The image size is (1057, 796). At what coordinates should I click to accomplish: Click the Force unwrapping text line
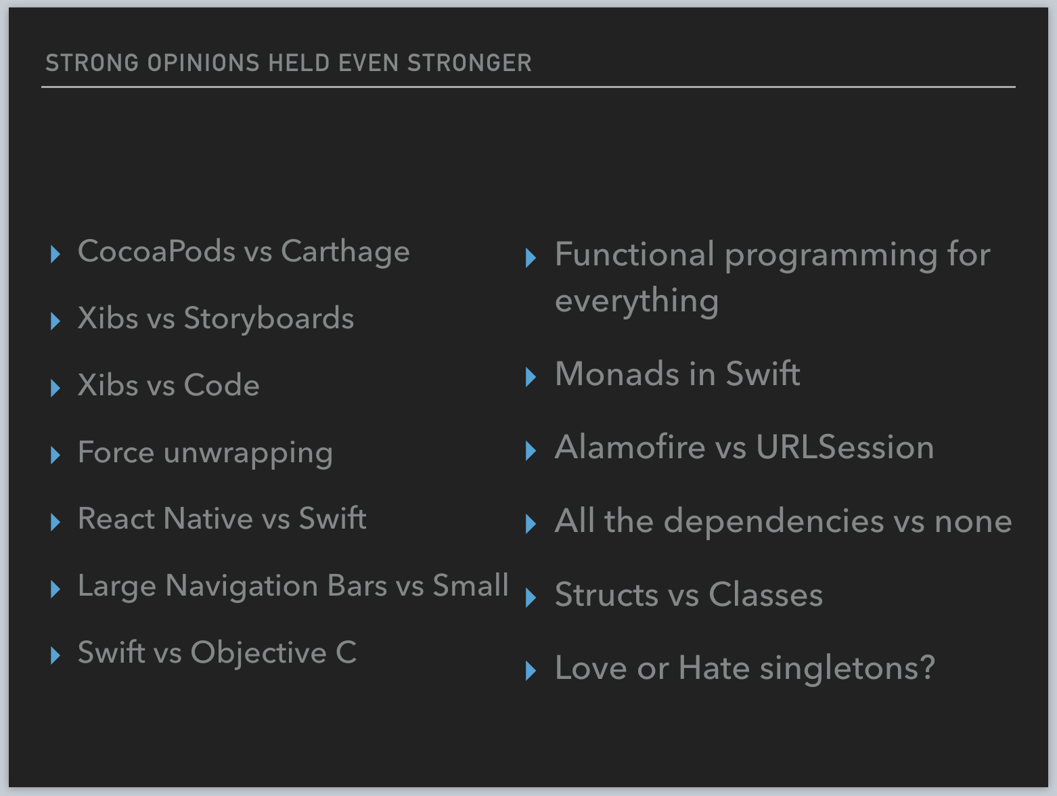(x=205, y=453)
